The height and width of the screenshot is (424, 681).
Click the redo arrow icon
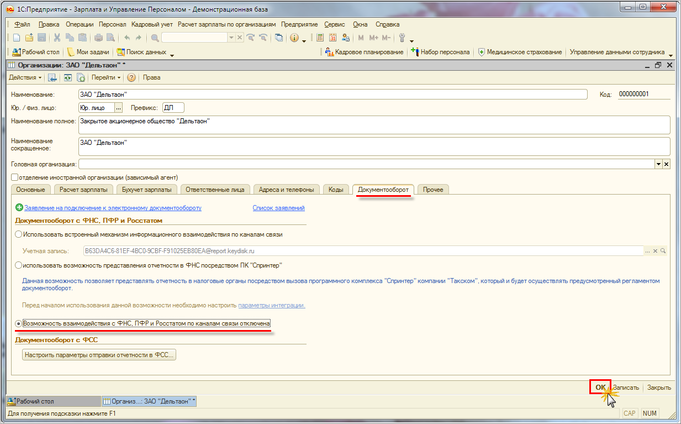[x=139, y=38]
